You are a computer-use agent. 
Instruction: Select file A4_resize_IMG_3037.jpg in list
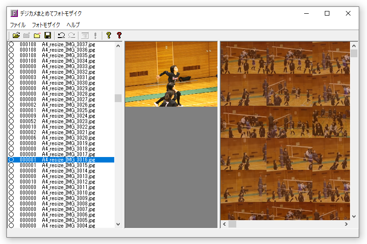tap(68, 44)
